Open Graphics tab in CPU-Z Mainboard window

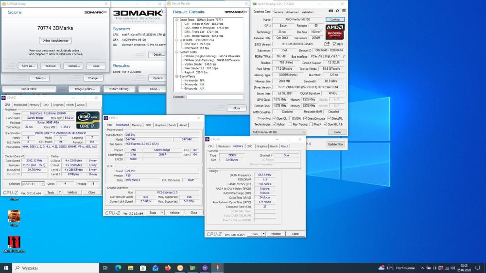click(160, 125)
